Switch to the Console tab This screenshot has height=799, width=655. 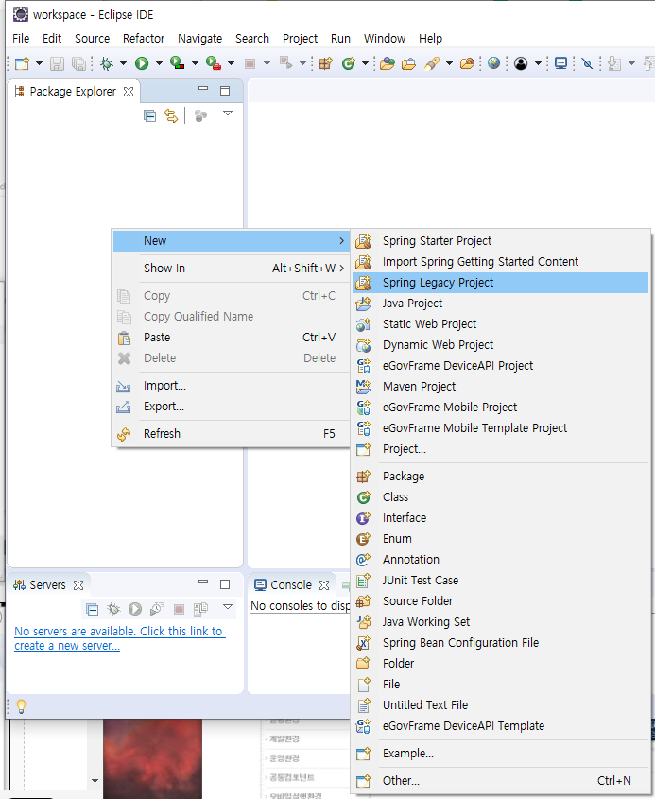[291, 585]
